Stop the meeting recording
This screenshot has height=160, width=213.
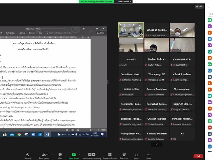(x=94, y=154)
